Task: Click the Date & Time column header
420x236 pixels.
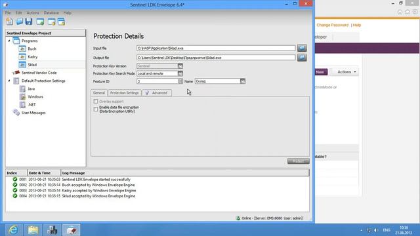Action: pos(44,173)
